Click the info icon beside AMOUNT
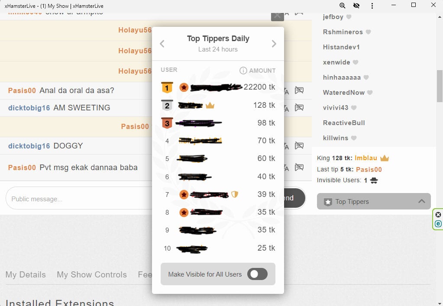The image size is (443, 306). (x=243, y=71)
